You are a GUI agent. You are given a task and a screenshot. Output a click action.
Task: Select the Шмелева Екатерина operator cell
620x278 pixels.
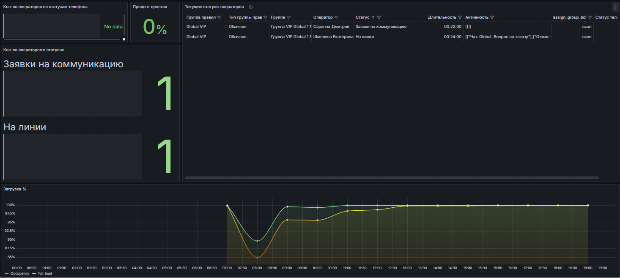333,37
